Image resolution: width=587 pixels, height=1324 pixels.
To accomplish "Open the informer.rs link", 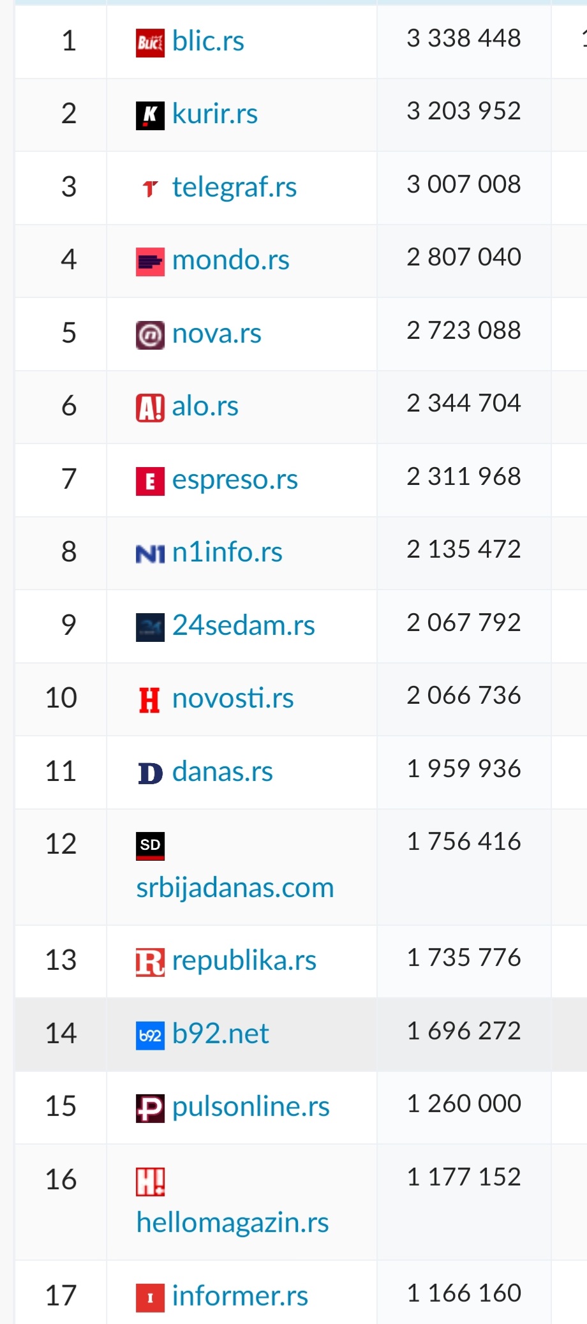I will click(x=240, y=1296).
